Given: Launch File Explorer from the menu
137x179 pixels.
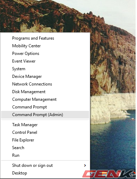Looking at the screenshot, I should (45, 140).
